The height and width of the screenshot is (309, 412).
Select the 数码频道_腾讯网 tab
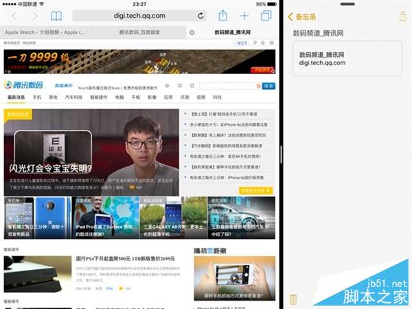click(233, 32)
